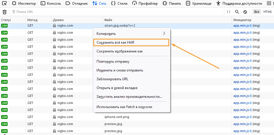
Task: Open app.min.js:6 link in iphone-vert.png row
Action: (x=243, y=117)
